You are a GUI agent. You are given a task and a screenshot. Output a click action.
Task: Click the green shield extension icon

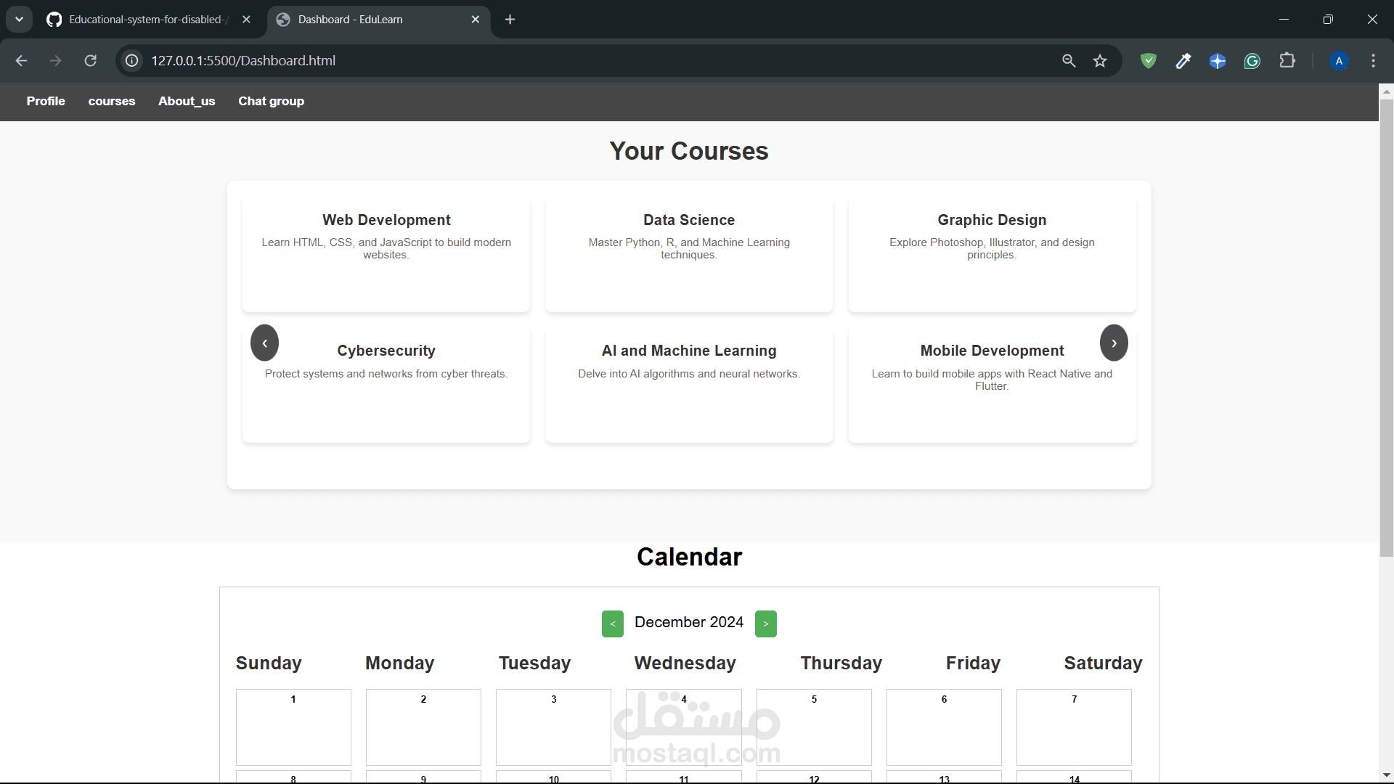point(1148,61)
